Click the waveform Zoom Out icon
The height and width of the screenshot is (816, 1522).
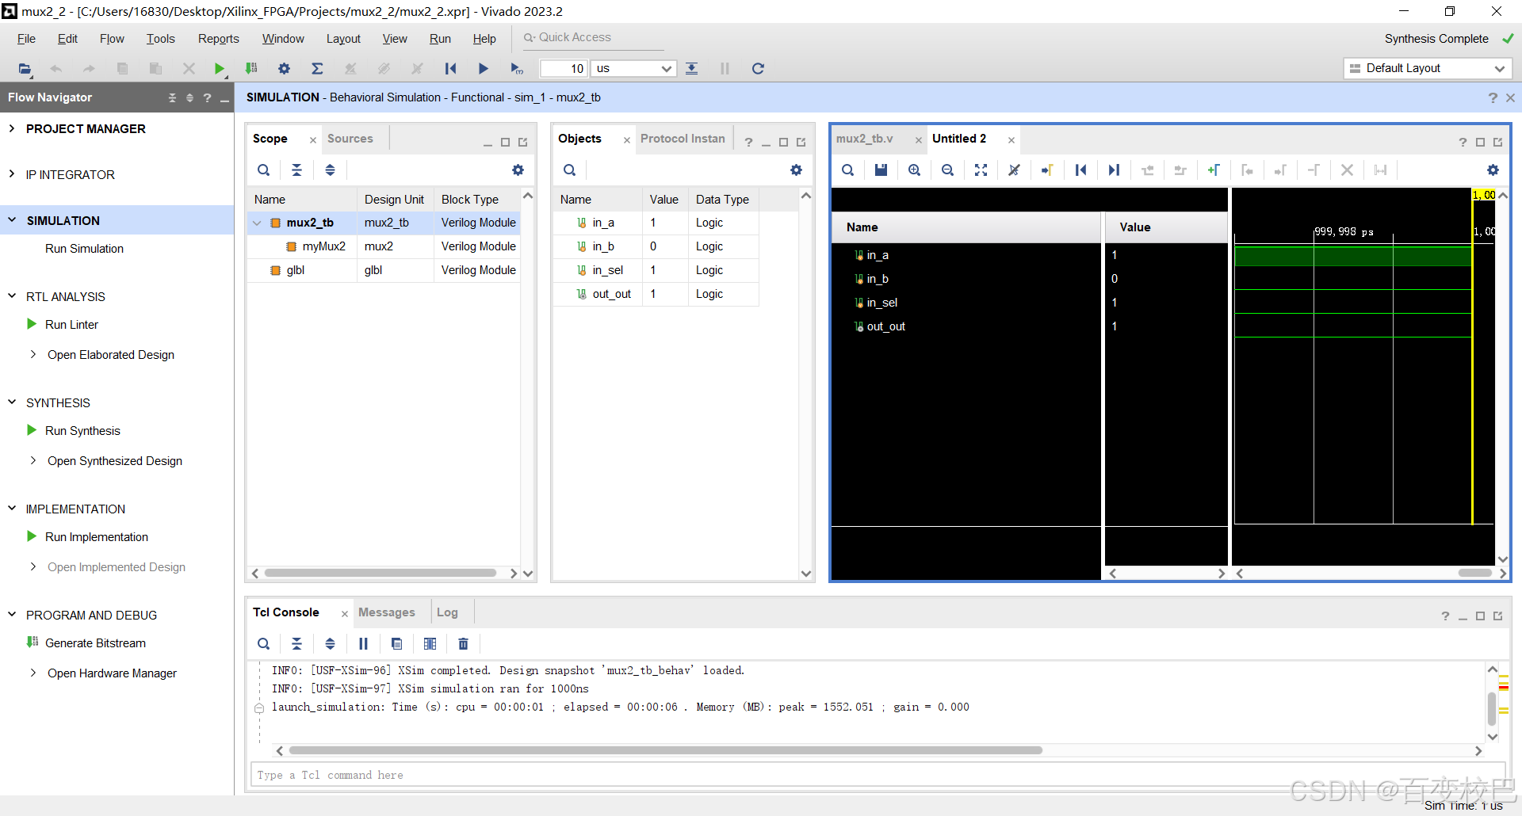pos(947,170)
